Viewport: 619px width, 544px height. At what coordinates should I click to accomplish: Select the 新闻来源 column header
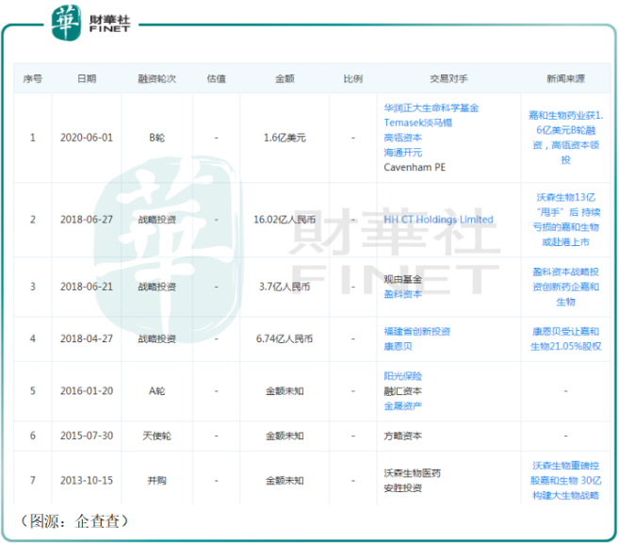(x=565, y=79)
